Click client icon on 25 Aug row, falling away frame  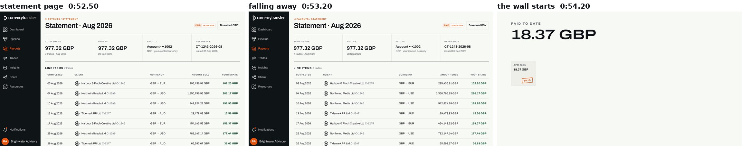(326, 134)
